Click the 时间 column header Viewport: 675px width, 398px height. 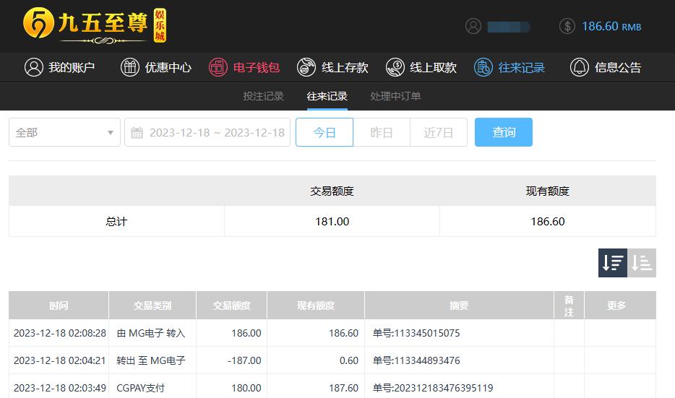point(59,306)
